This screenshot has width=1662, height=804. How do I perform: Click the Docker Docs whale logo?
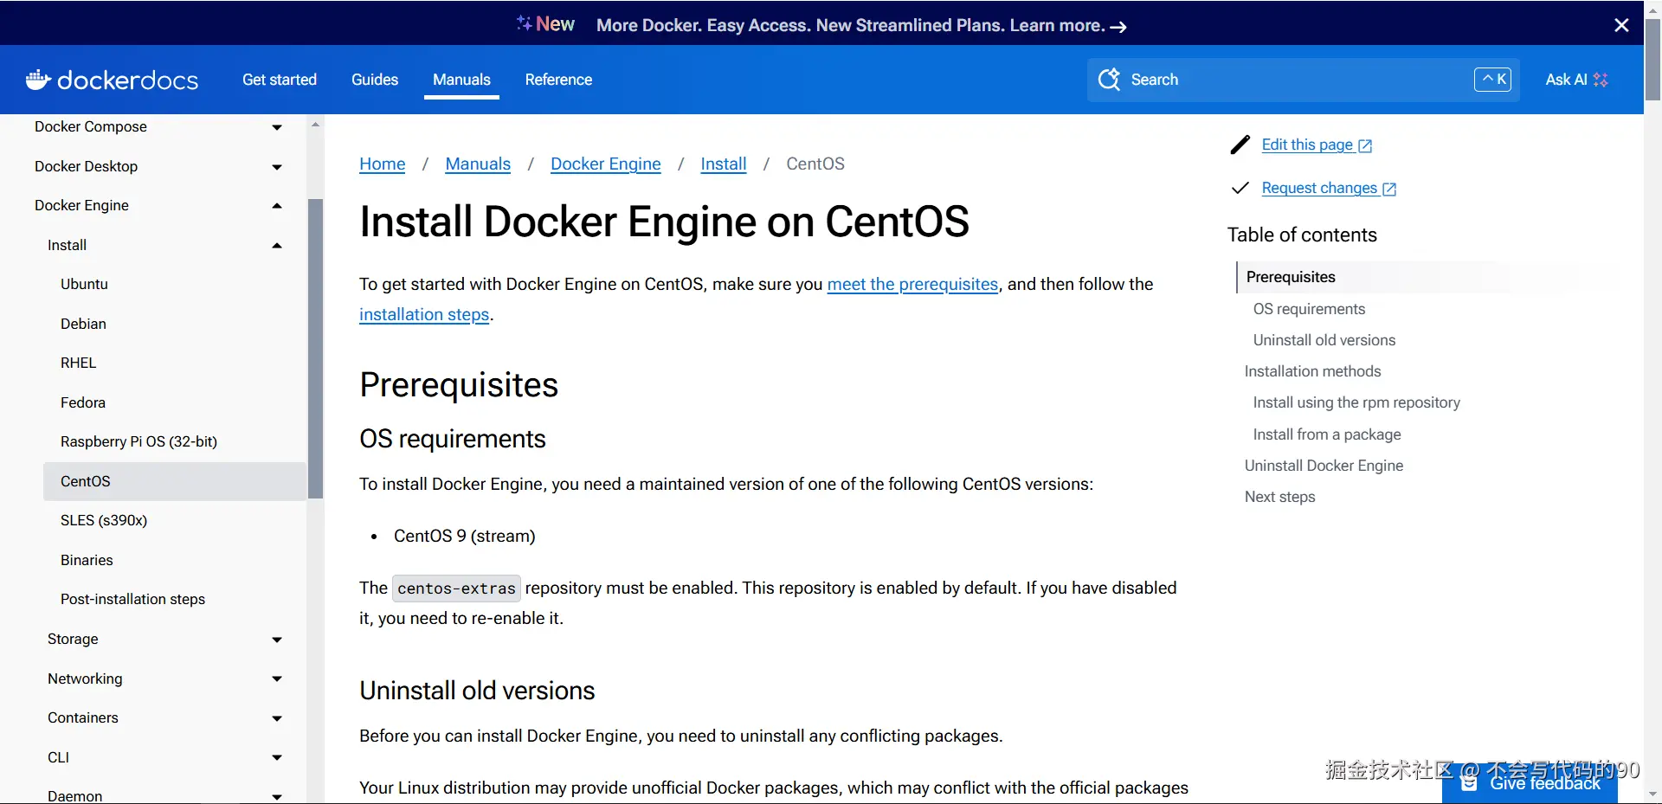[38, 80]
